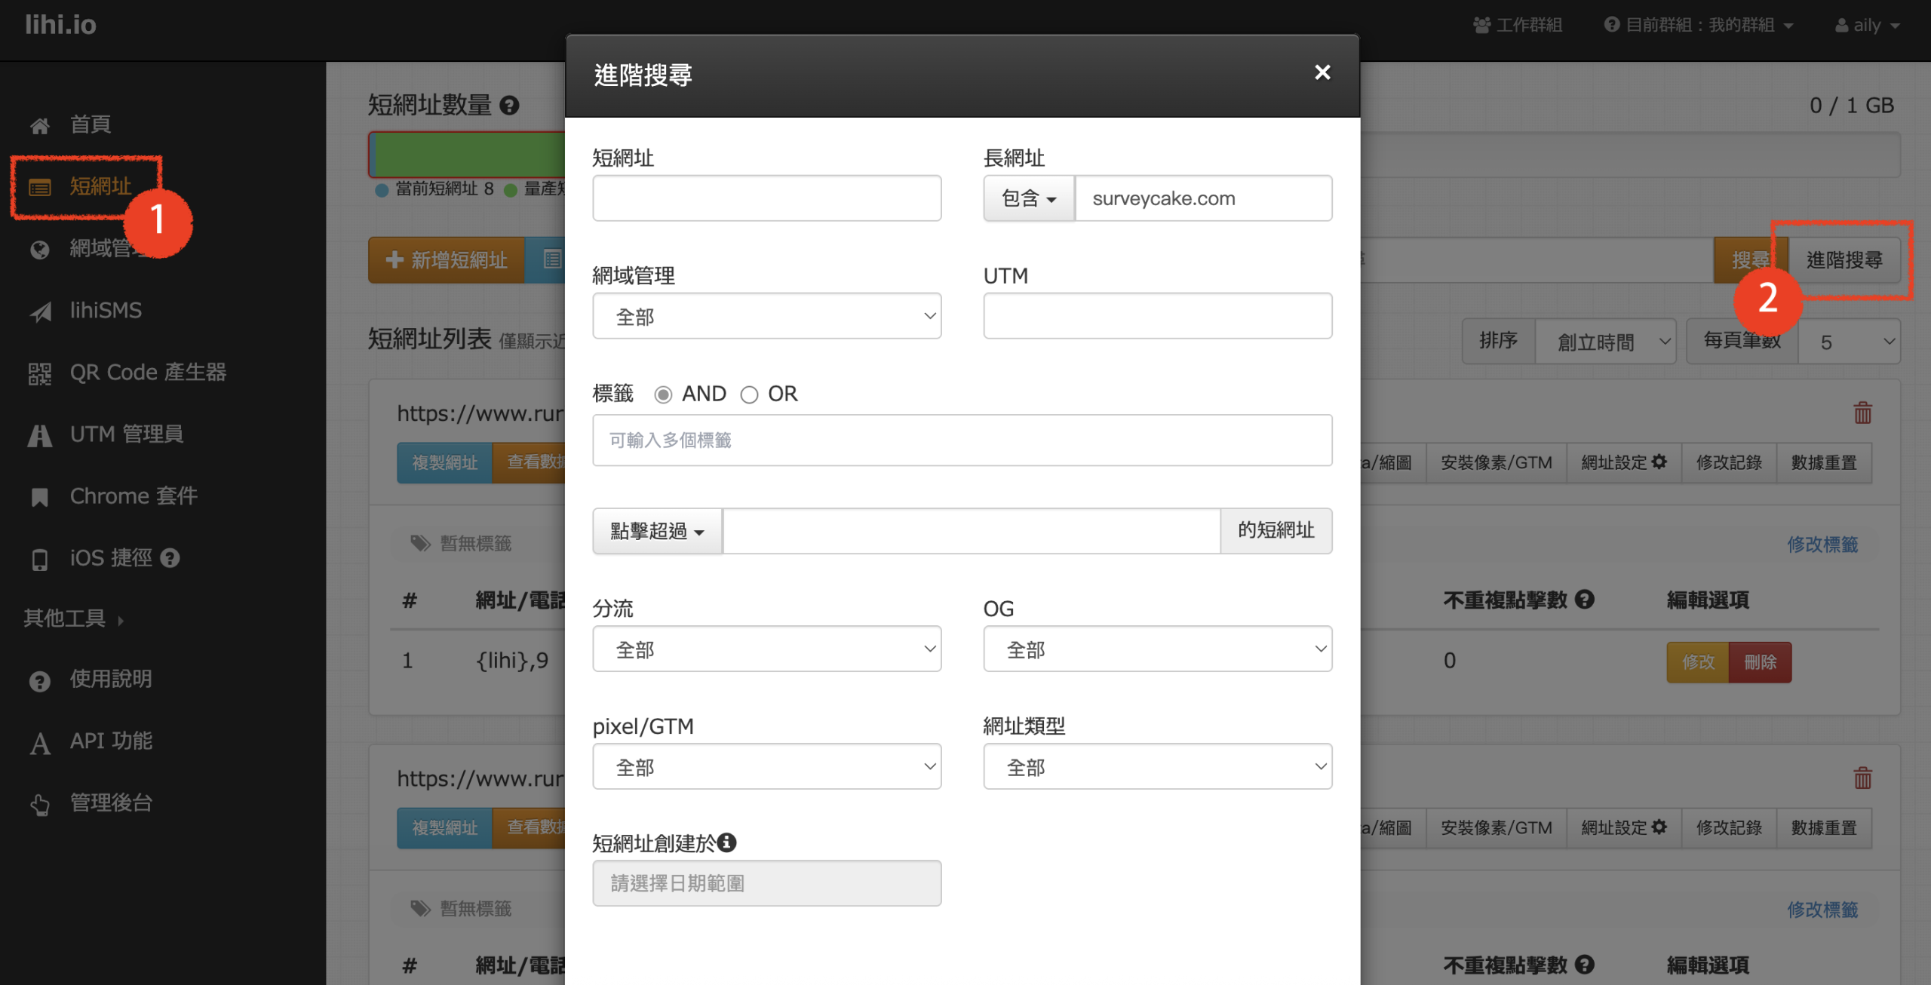
Task: Select the OR tag radio button
Action: pyautogui.click(x=749, y=394)
